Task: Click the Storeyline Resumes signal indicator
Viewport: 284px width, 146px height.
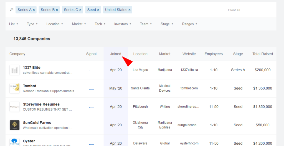Action: coord(91,108)
